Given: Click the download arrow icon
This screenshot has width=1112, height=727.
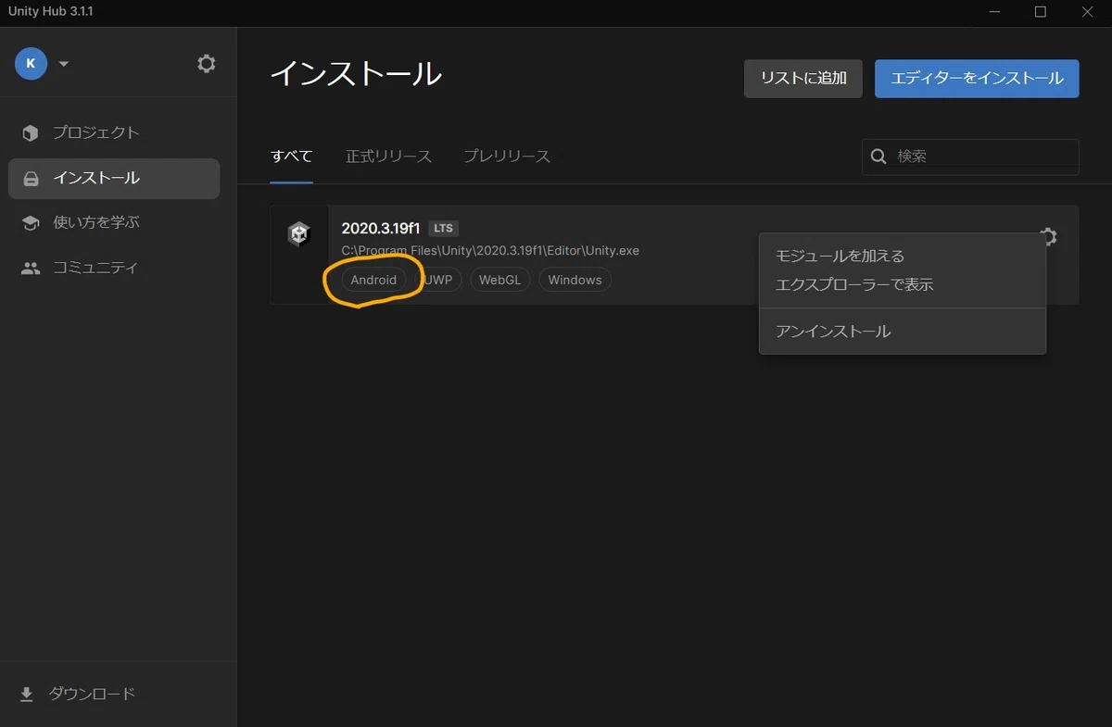Looking at the screenshot, I should pyautogui.click(x=27, y=694).
